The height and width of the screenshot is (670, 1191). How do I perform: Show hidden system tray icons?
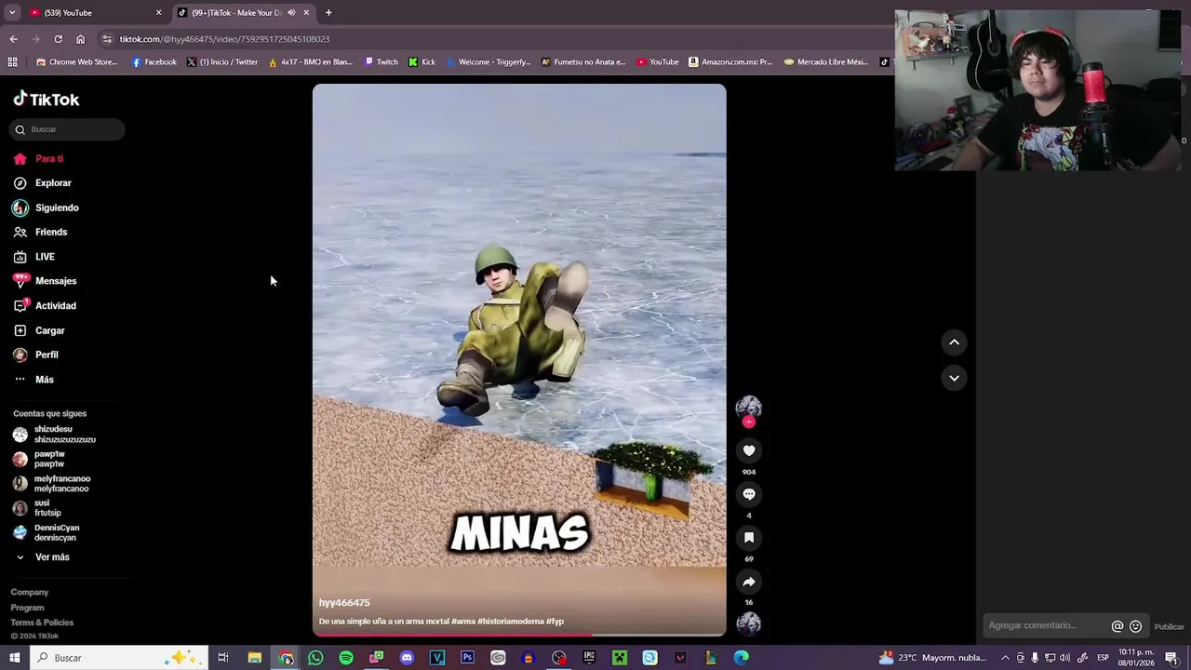point(1005,658)
